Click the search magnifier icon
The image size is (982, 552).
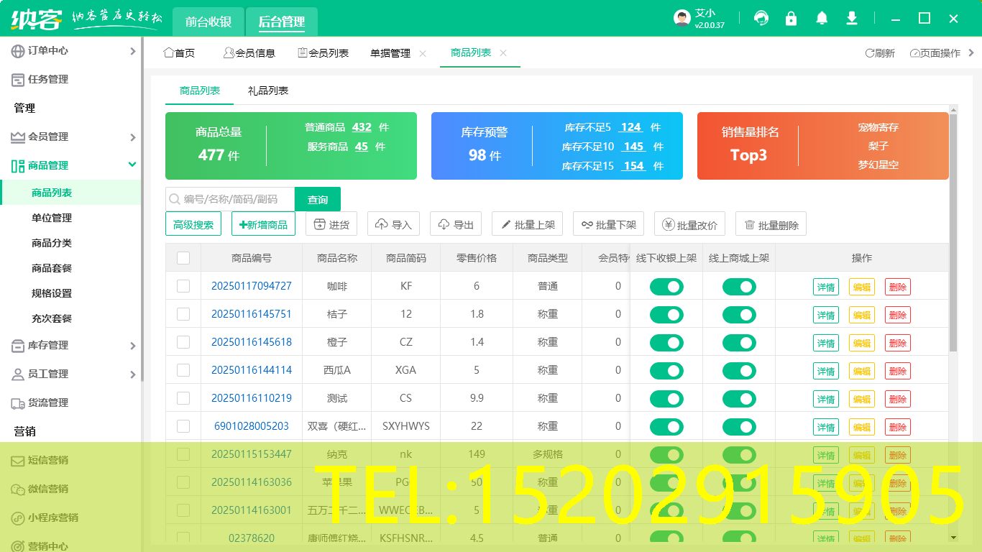pyautogui.click(x=174, y=199)
